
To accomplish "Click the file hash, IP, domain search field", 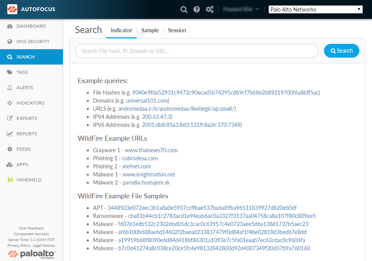I will tap(197, 51).
